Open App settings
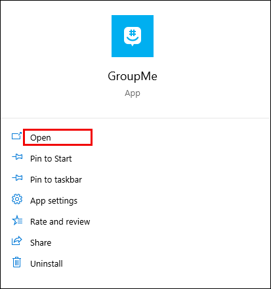 (x=54, y=201)
